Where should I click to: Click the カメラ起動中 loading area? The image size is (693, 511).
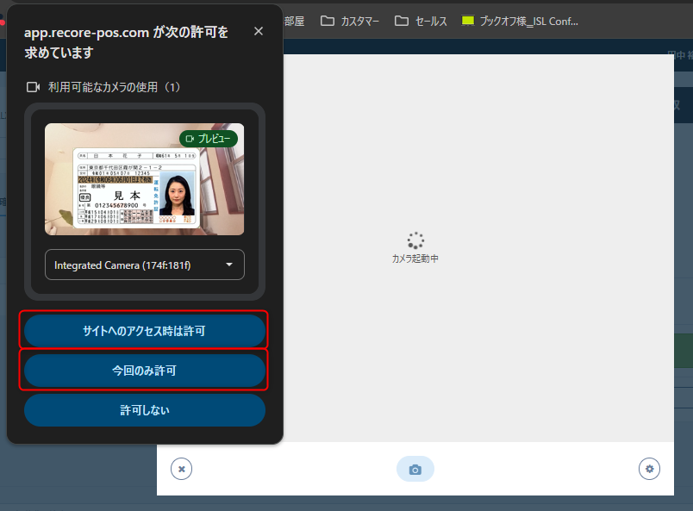[x=415, y=247]
